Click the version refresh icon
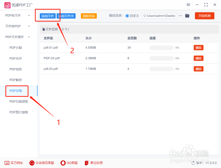The width and height of the screenshot is (221, 168). point(193,163)
